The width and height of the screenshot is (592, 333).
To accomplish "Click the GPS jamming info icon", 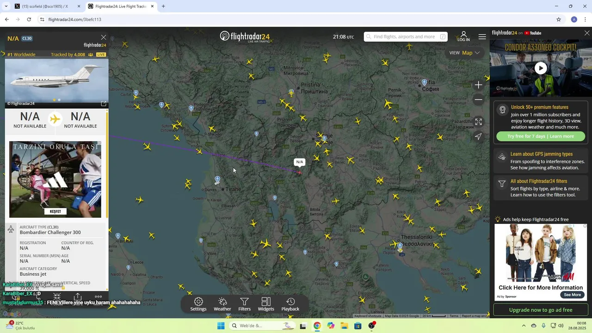I will pyautogui.click(x=502, y=157).
